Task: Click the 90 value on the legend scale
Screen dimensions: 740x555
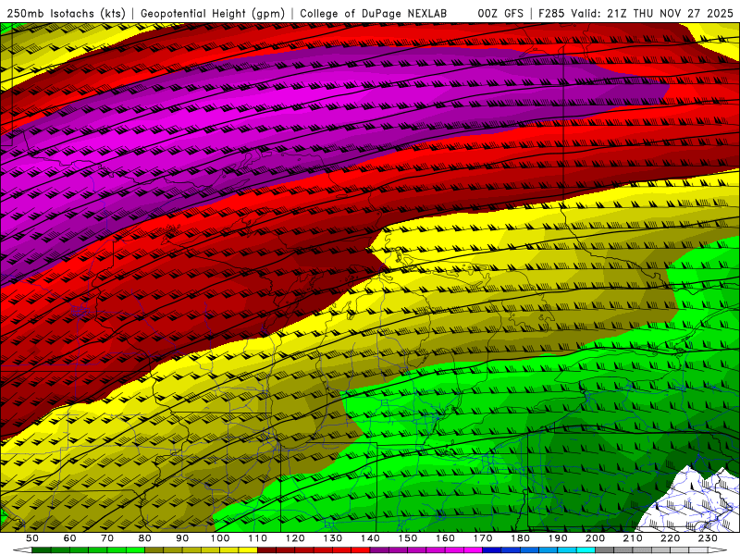Action: (182, 538)
